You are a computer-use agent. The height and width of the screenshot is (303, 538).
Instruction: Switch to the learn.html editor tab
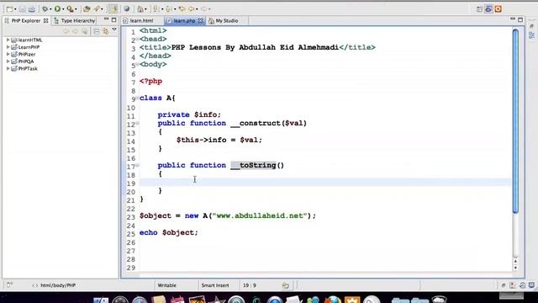pyautogui.click(x=141, y=20)
